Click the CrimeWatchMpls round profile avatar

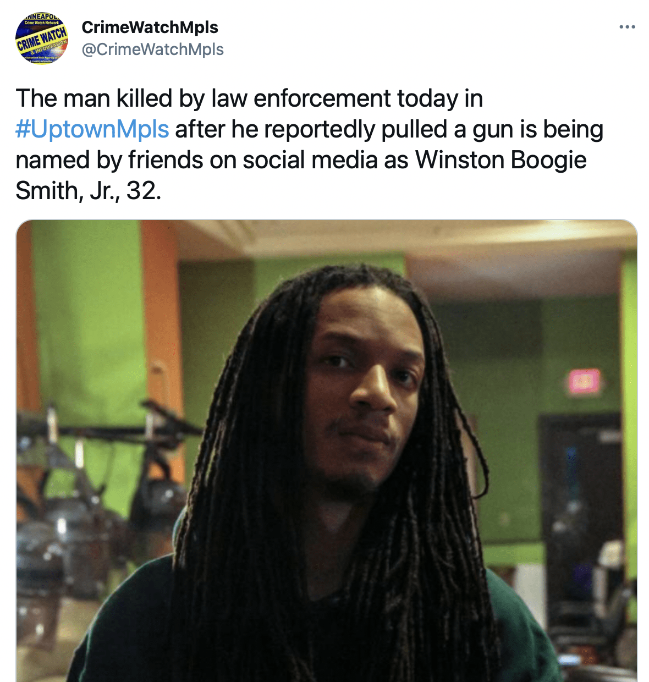point(42,38)
